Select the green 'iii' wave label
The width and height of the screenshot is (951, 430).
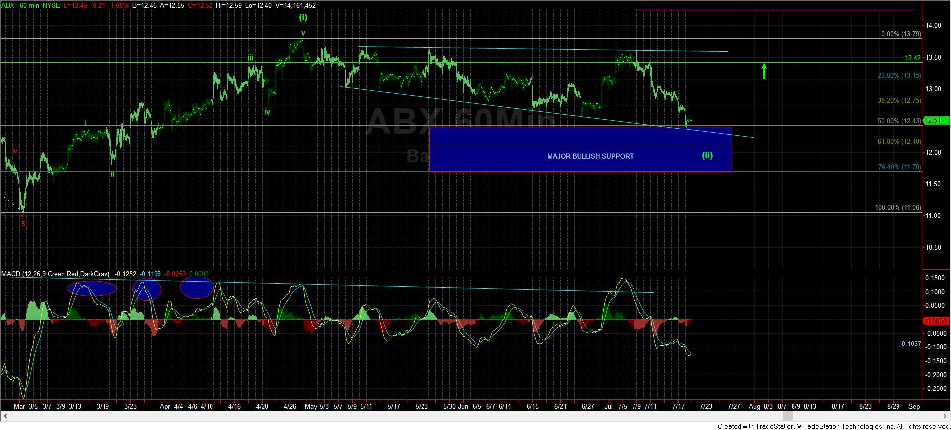coord(251,58)
